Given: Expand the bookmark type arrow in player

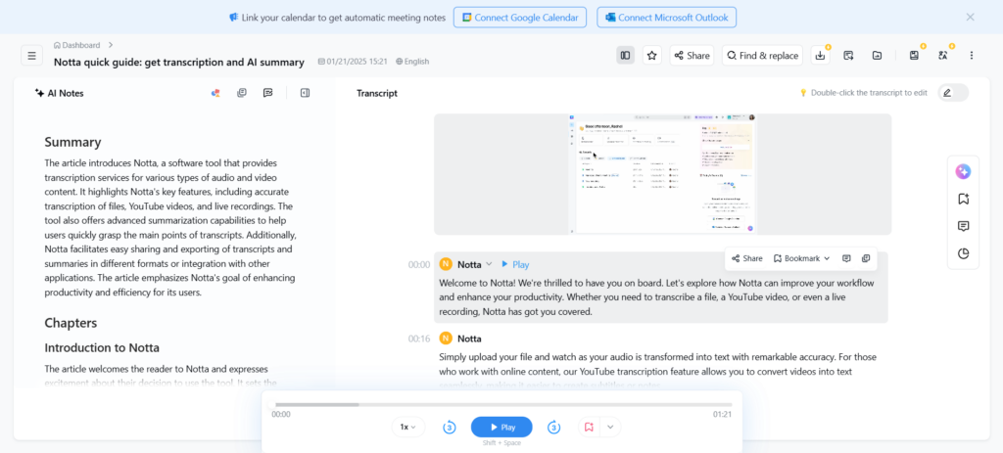Looking at the screenshot, I should [x=610, y=427].
